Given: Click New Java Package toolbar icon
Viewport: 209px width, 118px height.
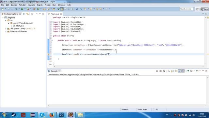Looking at the screenshot, I should tap(34, 9).
